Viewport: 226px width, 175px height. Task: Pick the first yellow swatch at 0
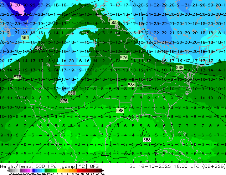click(58, 170)
